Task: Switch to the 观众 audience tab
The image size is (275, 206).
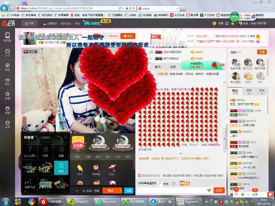Action: [x=235, y=92]
